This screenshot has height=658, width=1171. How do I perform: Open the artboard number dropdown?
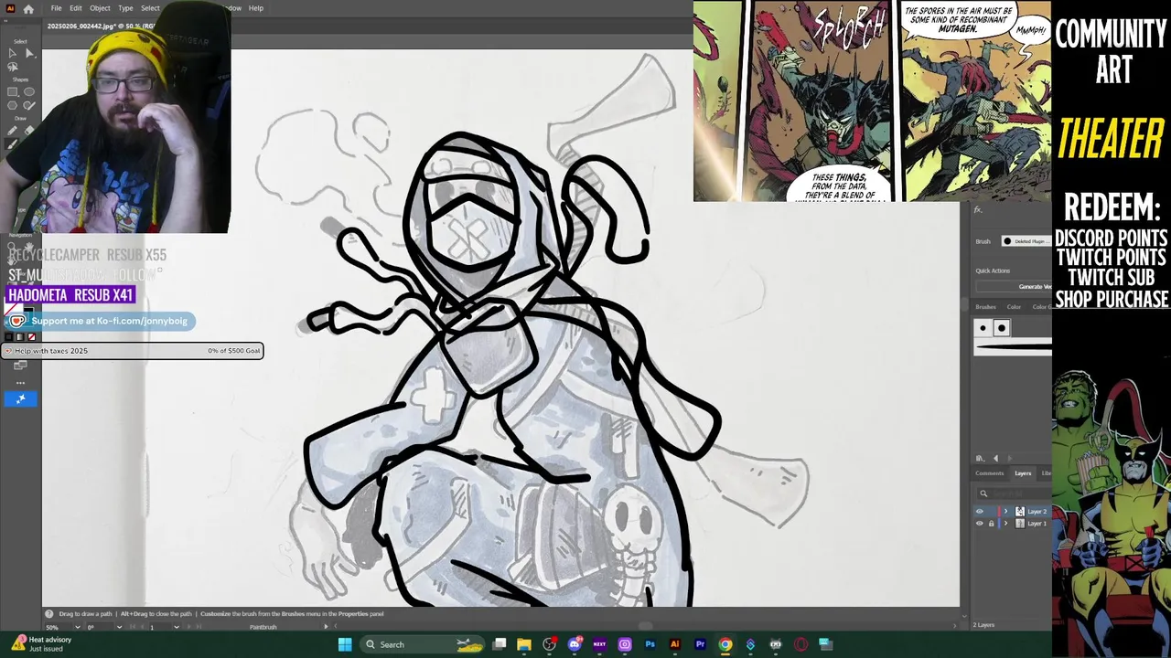(177, 627)
